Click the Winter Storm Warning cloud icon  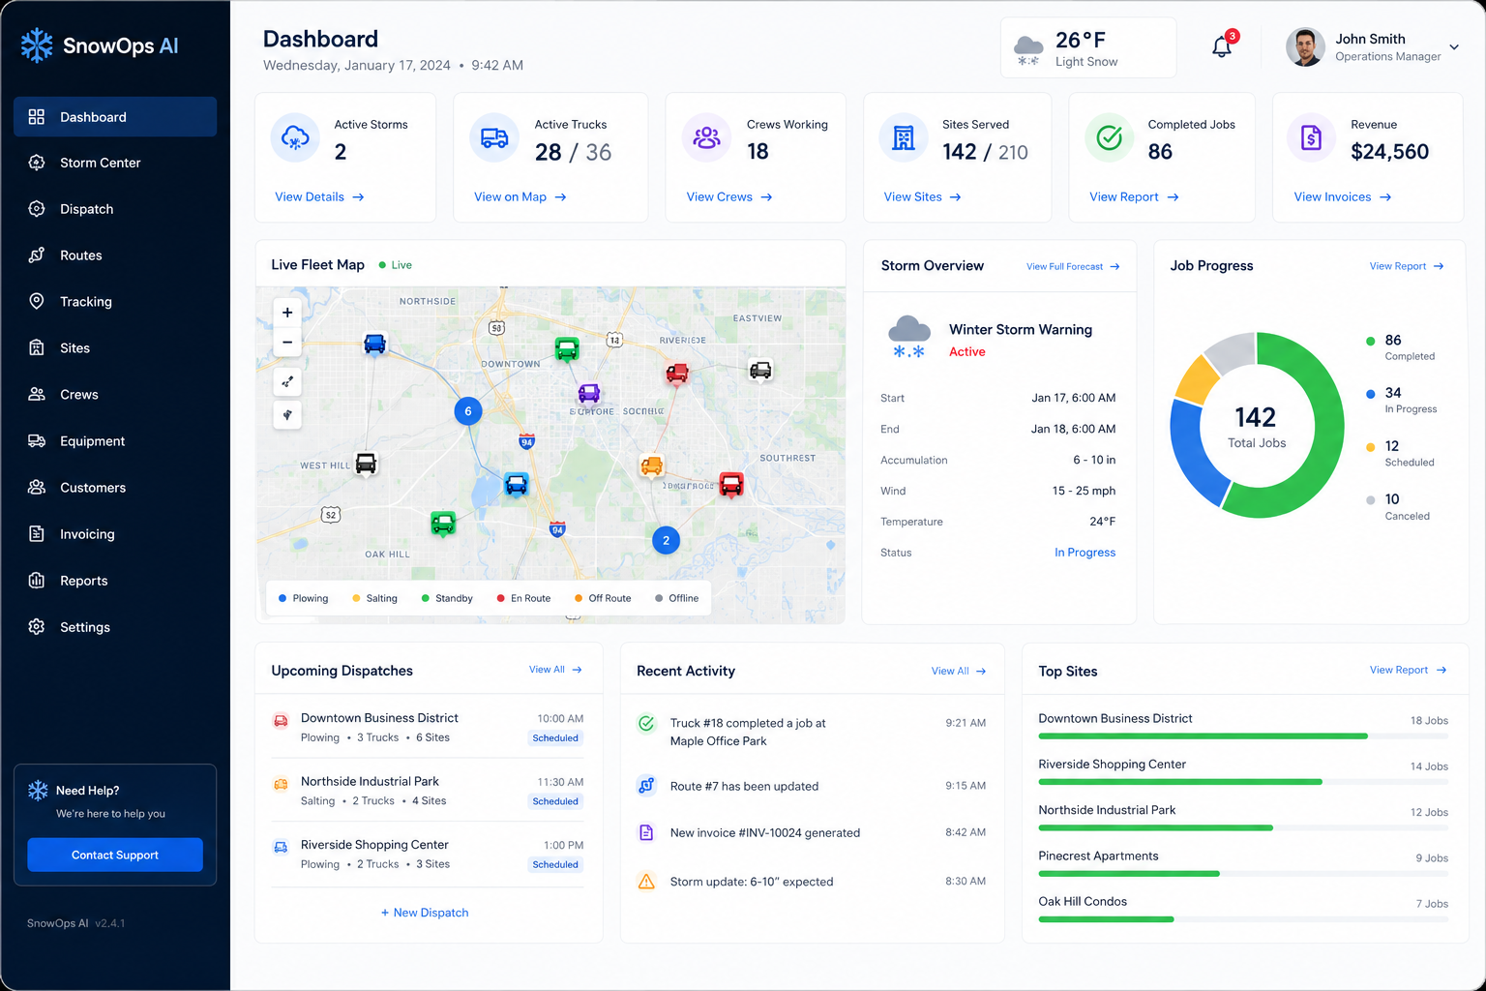[x=909, y=338]
